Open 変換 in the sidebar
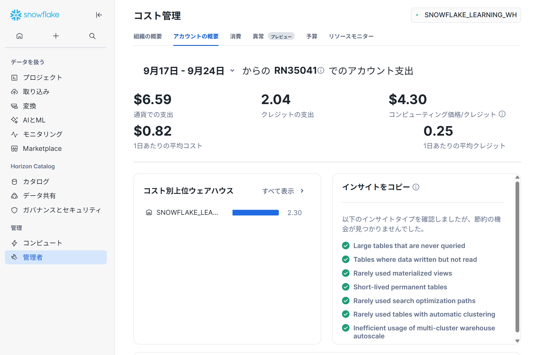This screenshot has width=533, height=355. pyautogui.click(x=56, y=106)
